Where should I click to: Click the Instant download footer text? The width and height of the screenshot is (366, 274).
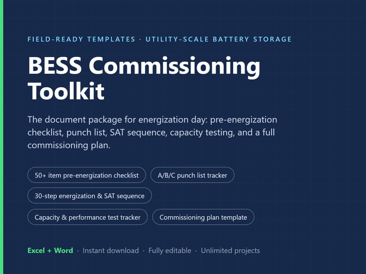pos(111,251)
